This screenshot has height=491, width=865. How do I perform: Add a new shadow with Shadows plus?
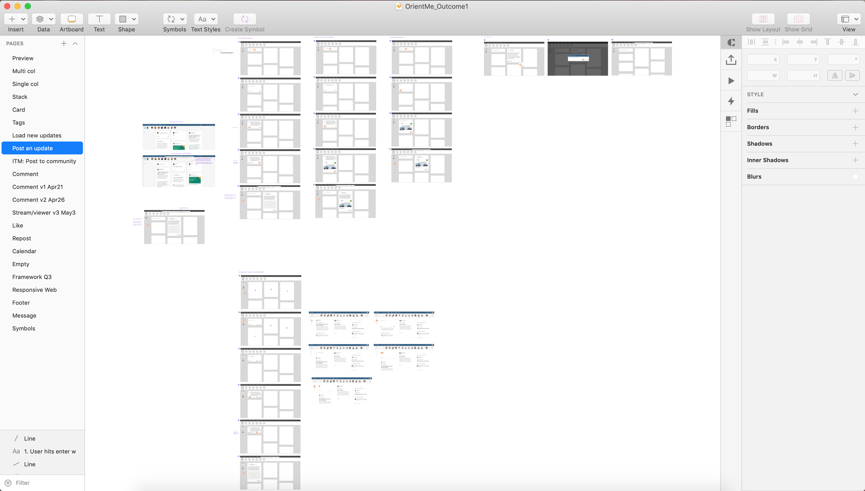[855, 144]
